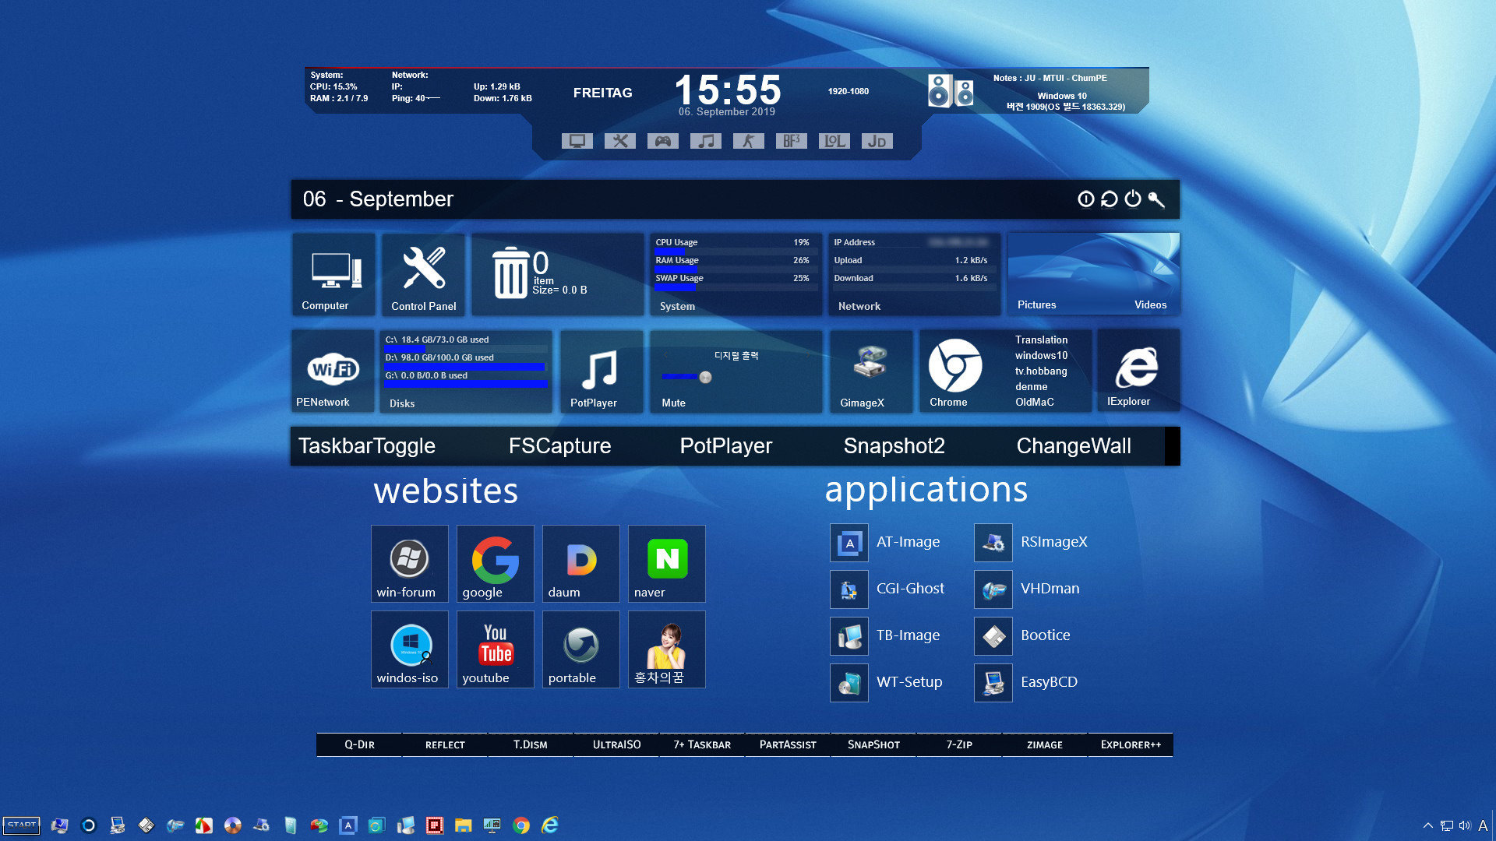Open the youtube website tile
The height and width of the screenshot is (841, 1496).
(496, 649)
